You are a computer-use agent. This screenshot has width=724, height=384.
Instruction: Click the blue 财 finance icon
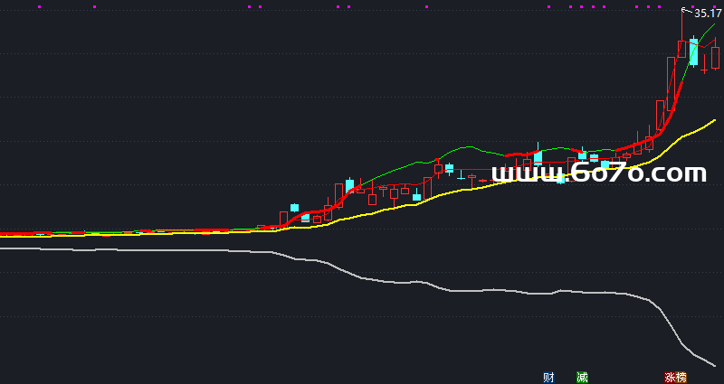(548, 377)
